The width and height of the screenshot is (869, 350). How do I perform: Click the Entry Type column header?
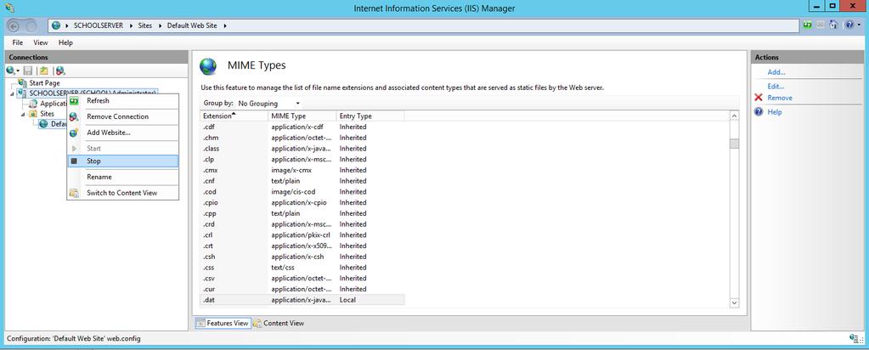coord(370,116)
